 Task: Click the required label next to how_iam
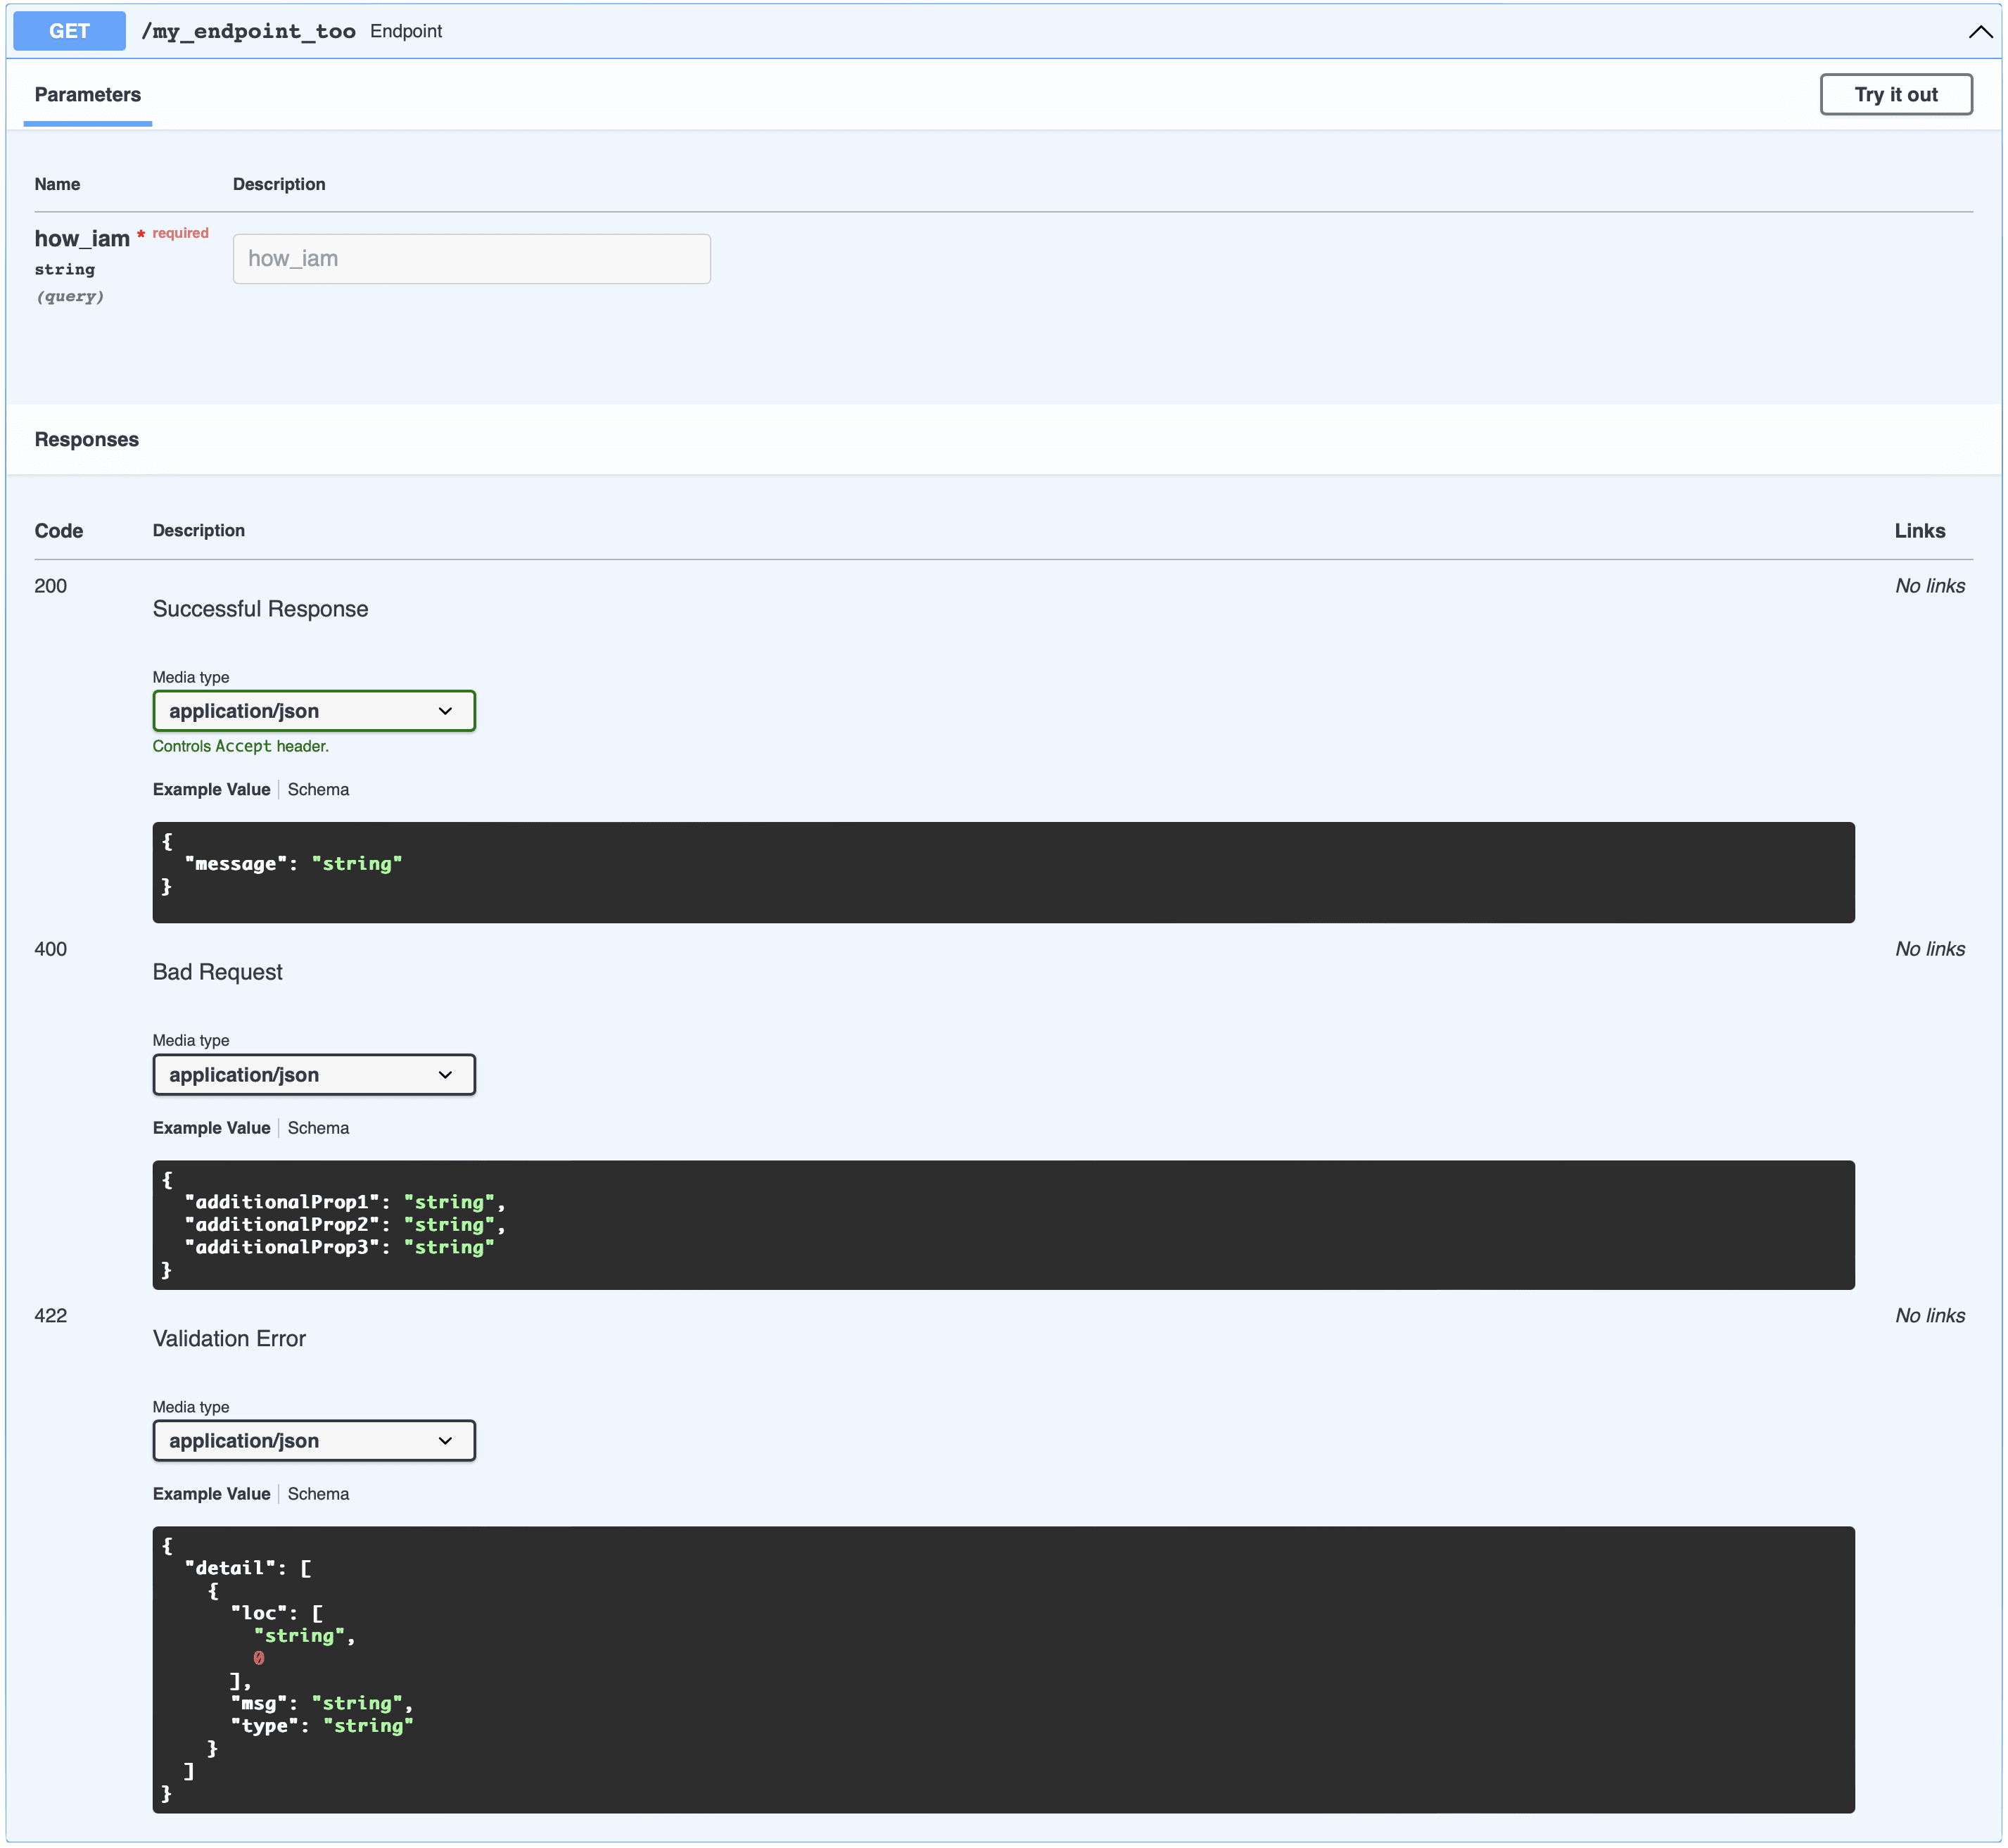point(180,232)
